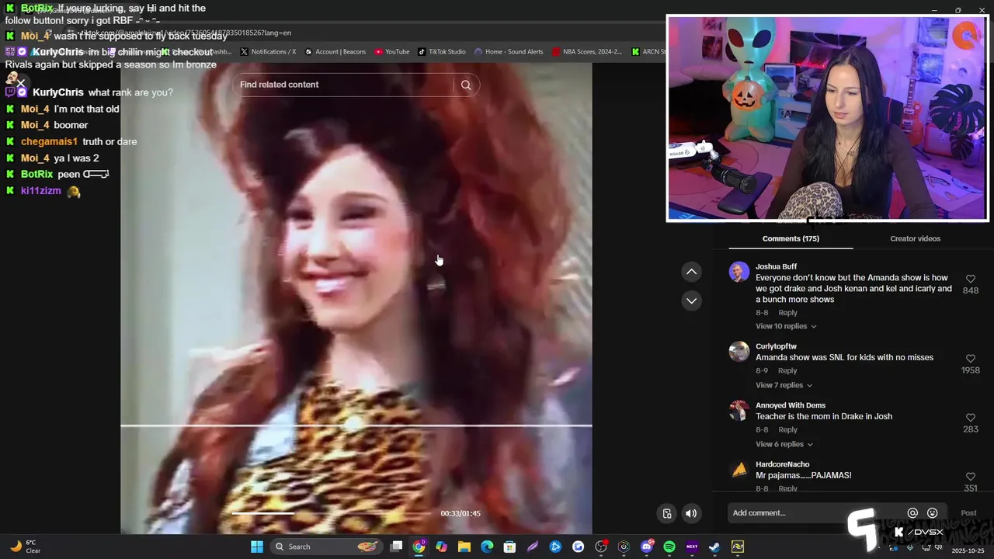
Task: Open the NBA Scores bookmark
Action: [x=587, y=52]
